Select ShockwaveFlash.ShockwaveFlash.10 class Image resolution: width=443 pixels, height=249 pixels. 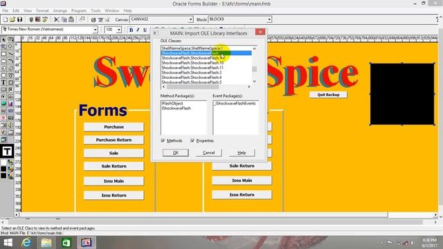192,63
